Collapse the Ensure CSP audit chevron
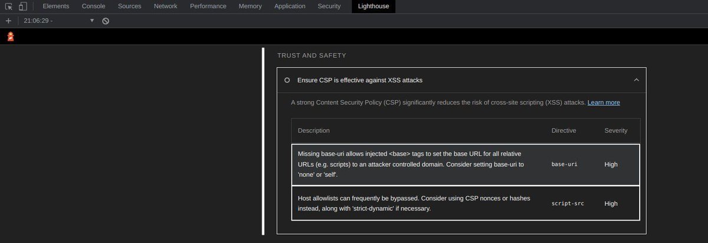The width and height of the screenshot is (708, 243). [636, 80]
